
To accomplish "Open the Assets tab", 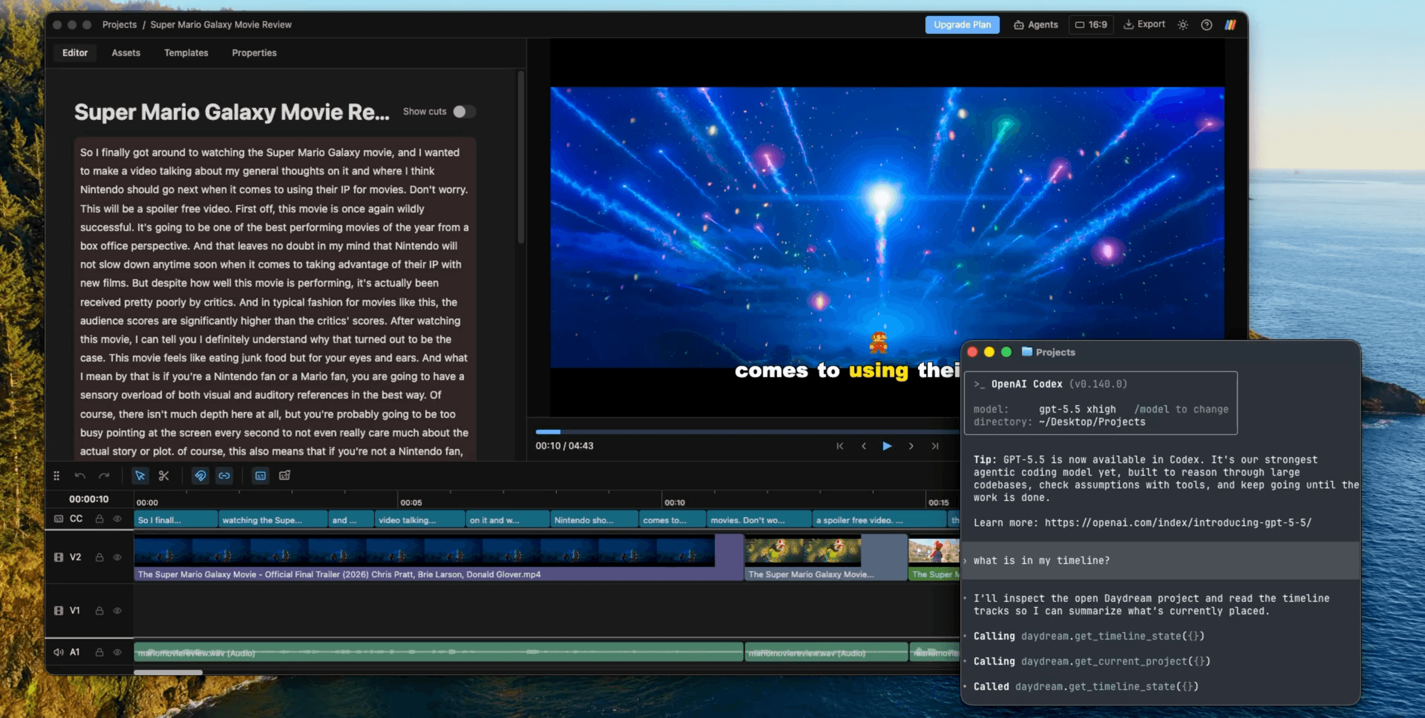I will (x=126, y=53).
